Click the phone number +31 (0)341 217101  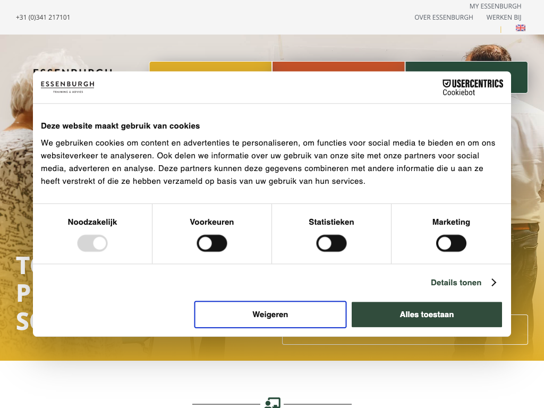(x=43, y=18)
